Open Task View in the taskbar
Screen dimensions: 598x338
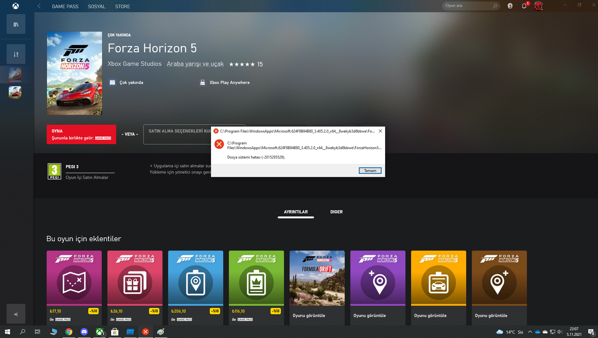[38, 332]
